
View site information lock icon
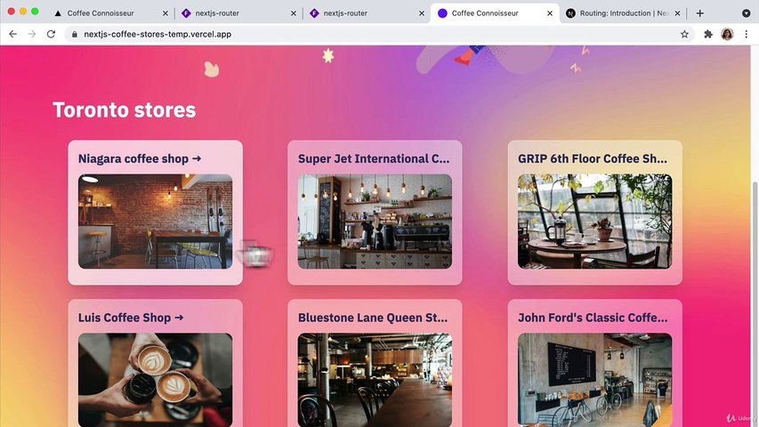[74, 35]
